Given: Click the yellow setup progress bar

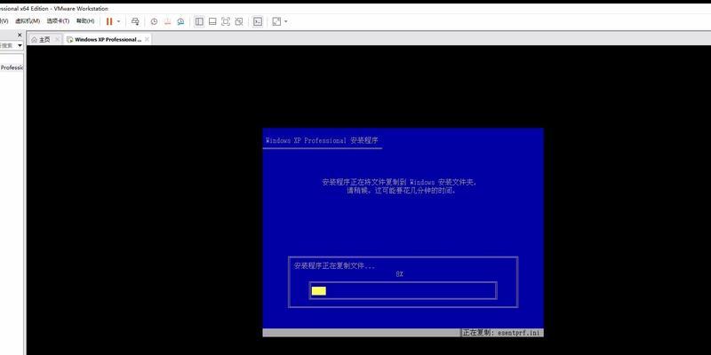Looking at the screenshot, I should pyautogui.click(x=319, y=291).
